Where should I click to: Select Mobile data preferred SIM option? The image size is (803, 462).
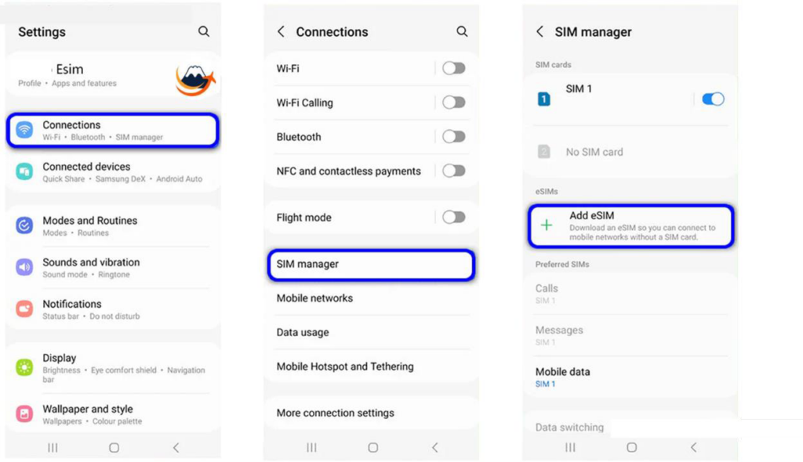point(562,377)
